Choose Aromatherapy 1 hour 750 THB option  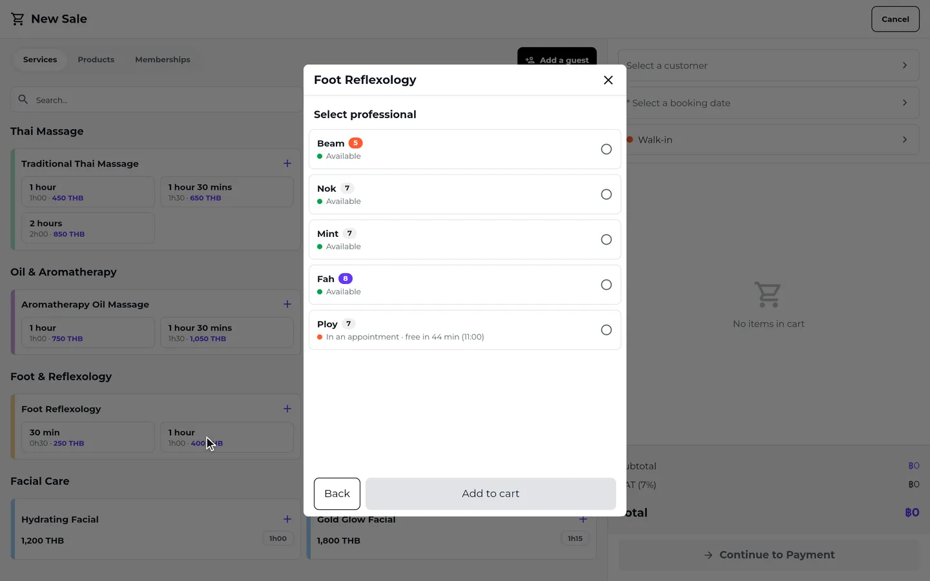point(88,332)
